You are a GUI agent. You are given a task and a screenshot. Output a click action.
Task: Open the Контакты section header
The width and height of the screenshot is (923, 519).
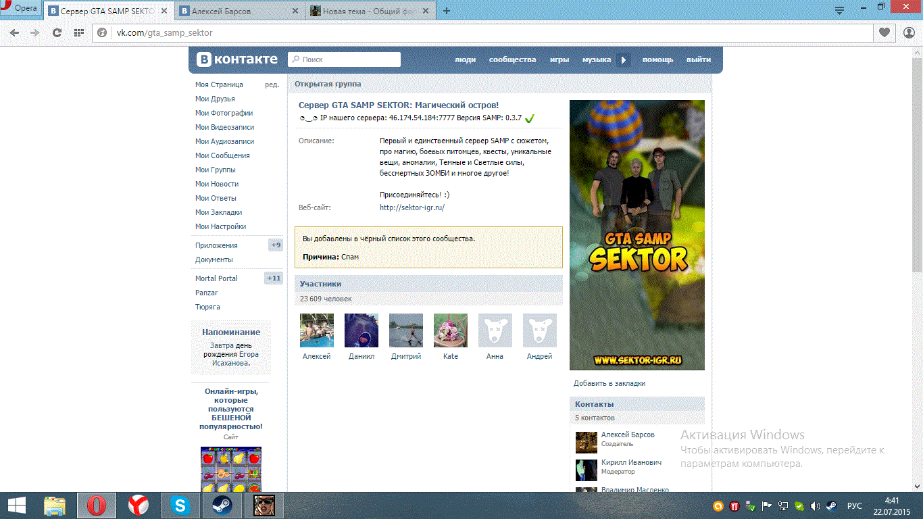pyautogui.click(x=637, y=403)
